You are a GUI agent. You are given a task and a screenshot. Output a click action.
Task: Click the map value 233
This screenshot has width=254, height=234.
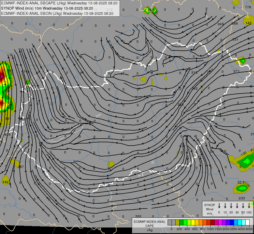(x=242, y=198)
